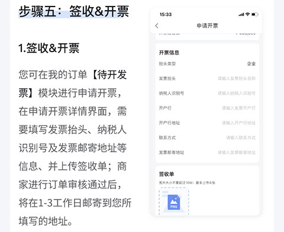Click the dashed 签收单 upload box
Image resolution: width=284 pixels, height=232 pixels.
click(x=174, y=202)
